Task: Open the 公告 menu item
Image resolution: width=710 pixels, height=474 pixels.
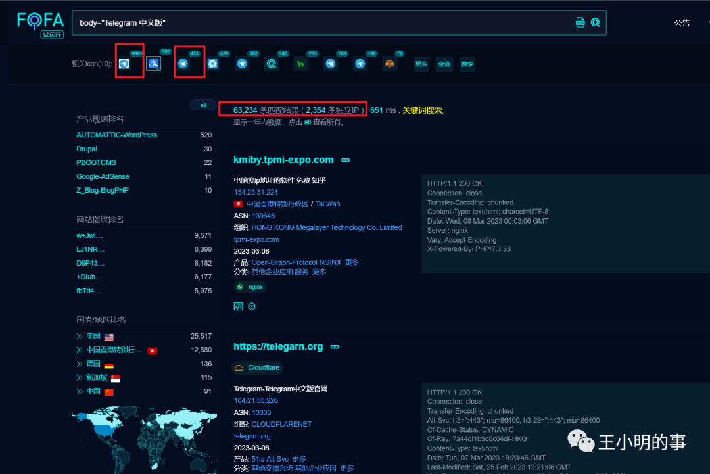Action: coord(682,23)
